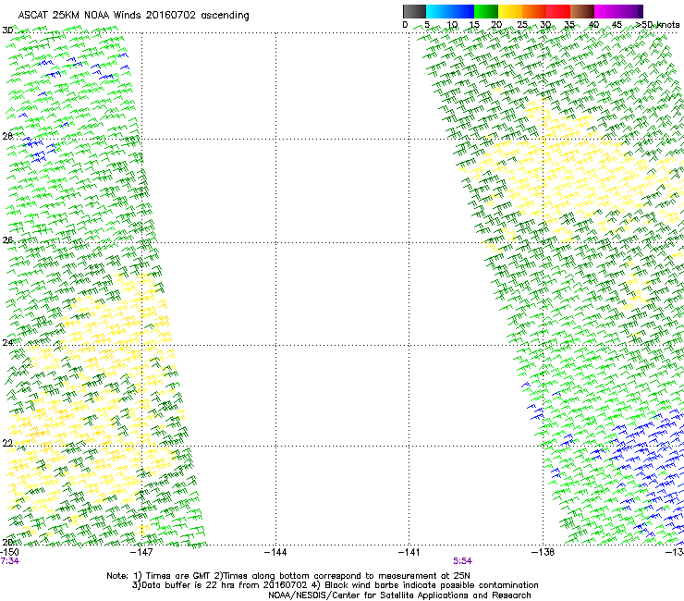Click the latitude label '22'
Screen dimensions: 684x601
pyautogui.click(x=7, y=443)
